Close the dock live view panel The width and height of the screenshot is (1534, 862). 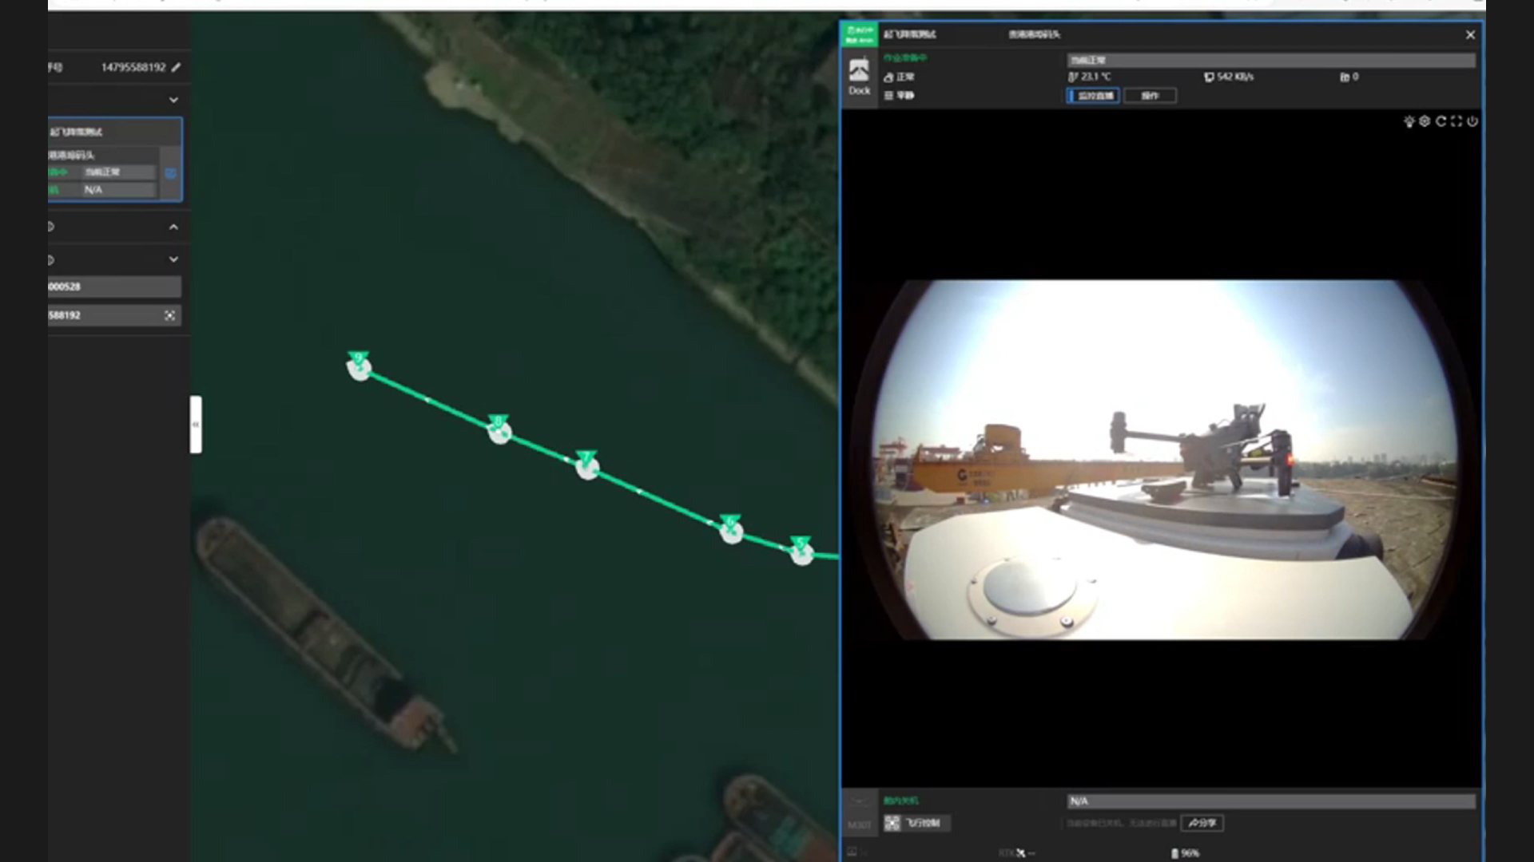tap(1470, 35)
